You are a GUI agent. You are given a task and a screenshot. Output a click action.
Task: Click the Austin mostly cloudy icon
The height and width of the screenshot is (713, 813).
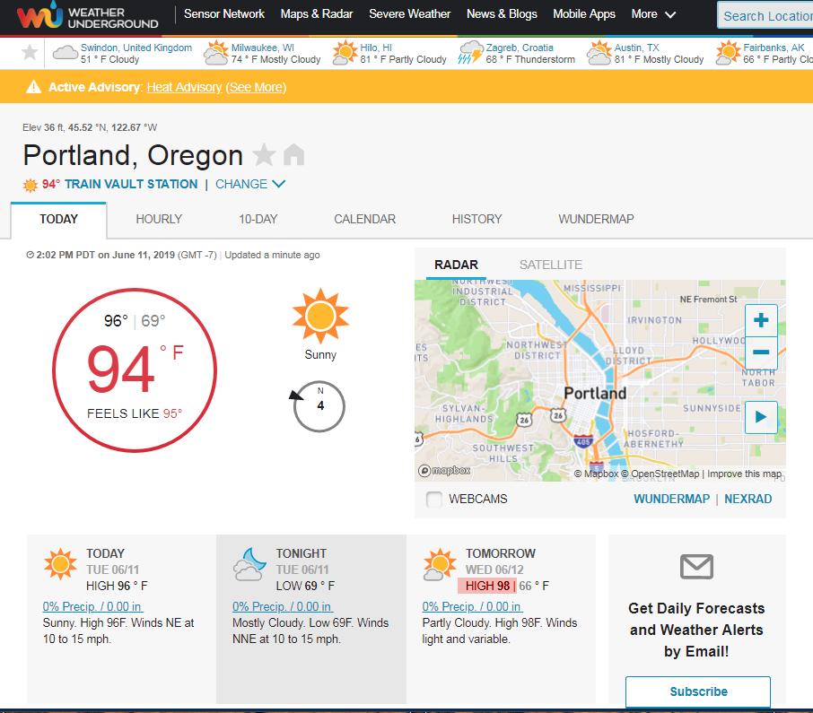pos(599,52)
